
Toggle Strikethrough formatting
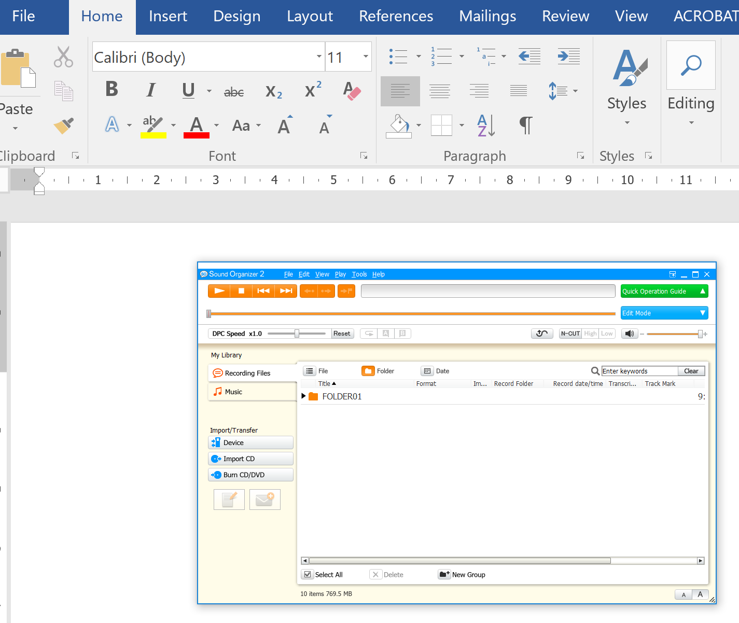[x=234, y=92]
